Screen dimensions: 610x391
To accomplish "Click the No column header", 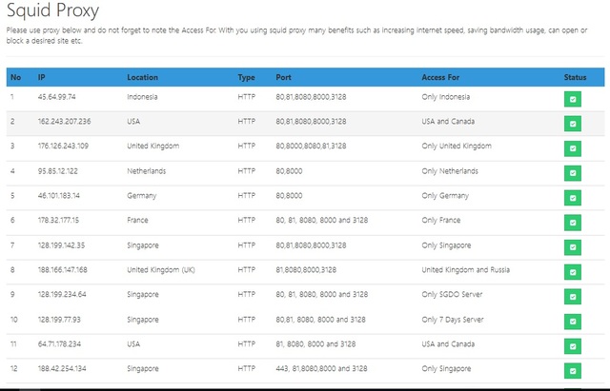I will click(15, 77).
